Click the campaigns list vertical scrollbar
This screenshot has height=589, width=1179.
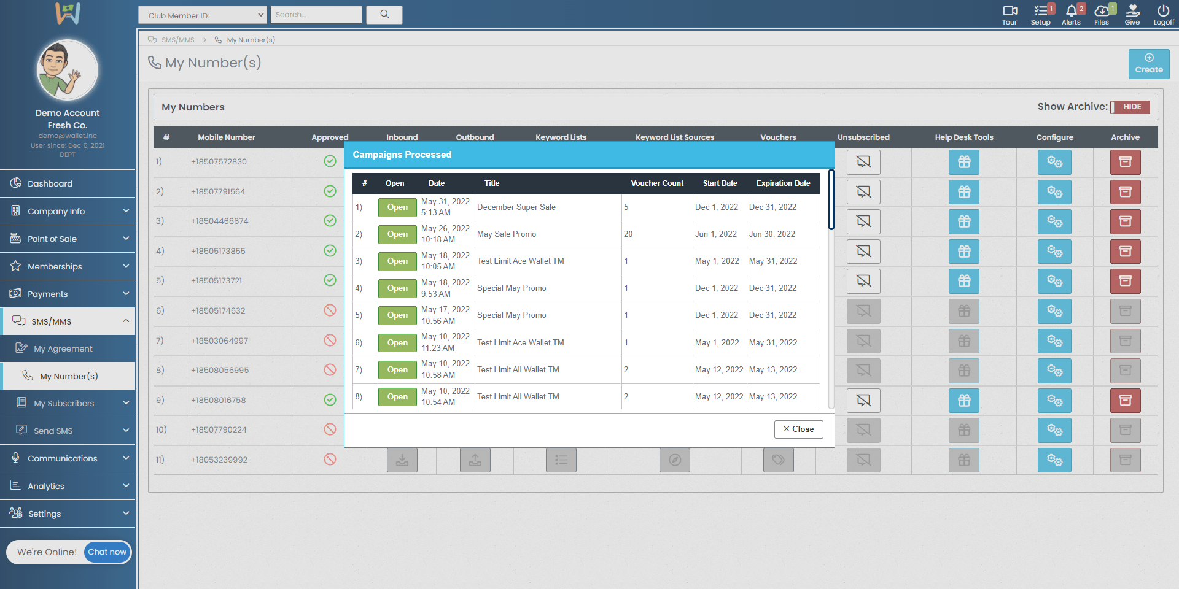tap(831, 200)
